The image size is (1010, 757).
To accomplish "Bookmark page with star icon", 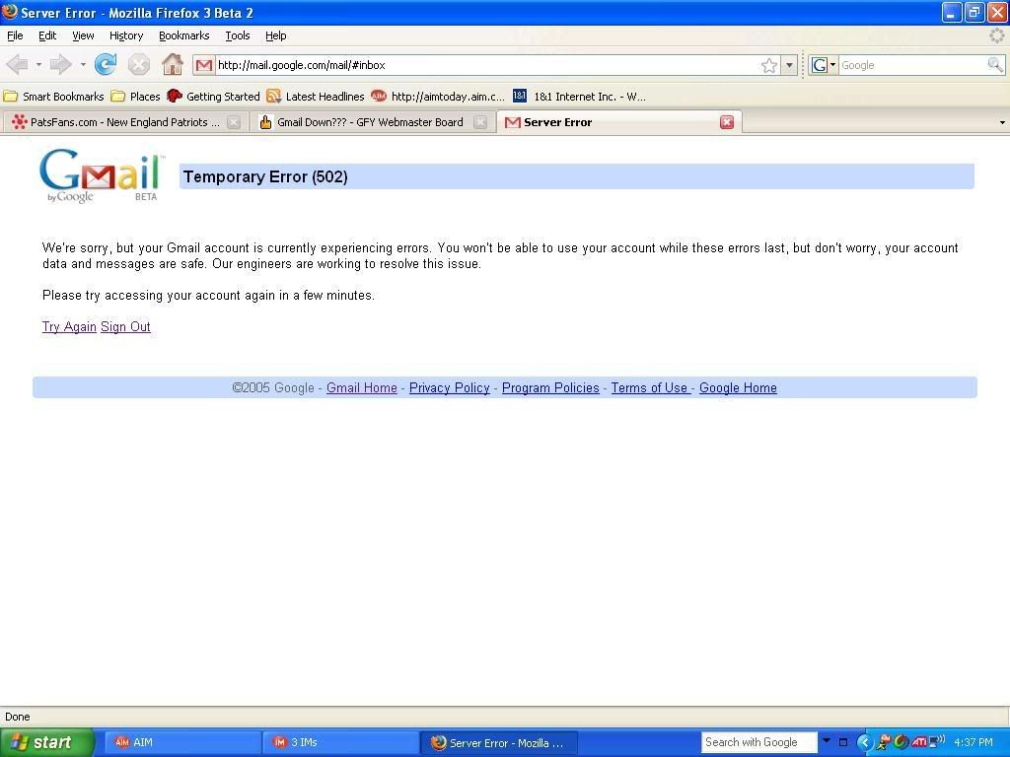I will [768, 65].
